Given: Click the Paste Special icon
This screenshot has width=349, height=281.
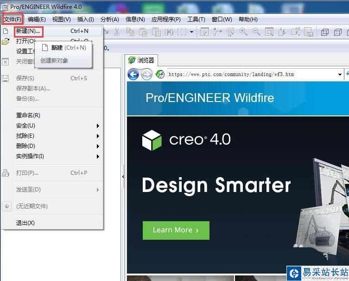Looking at the screenshot, I should pos(156,32).
